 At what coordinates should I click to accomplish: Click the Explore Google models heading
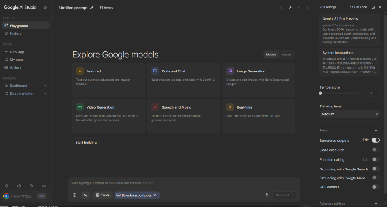click(x=115, y=55)
